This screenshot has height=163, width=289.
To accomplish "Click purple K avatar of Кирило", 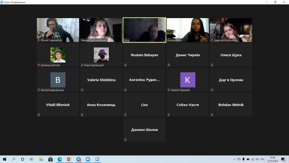I will point(188,80).
